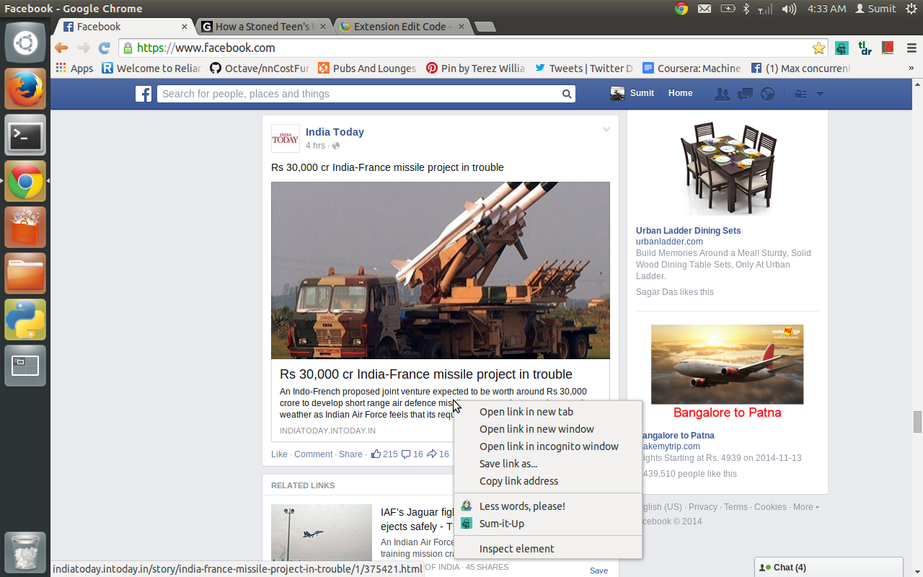Open the missile truck article image
The image size is (923, 577).
coord(441,270)
